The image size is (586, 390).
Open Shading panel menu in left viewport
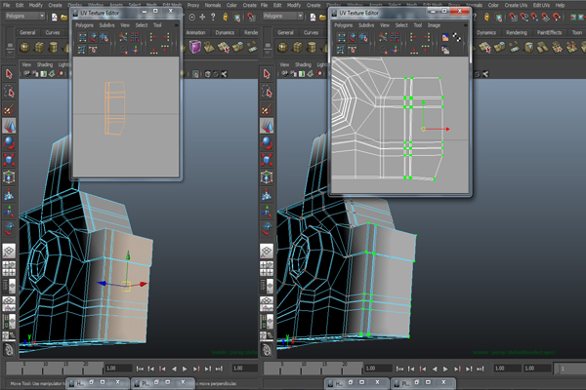click(45, 64)
